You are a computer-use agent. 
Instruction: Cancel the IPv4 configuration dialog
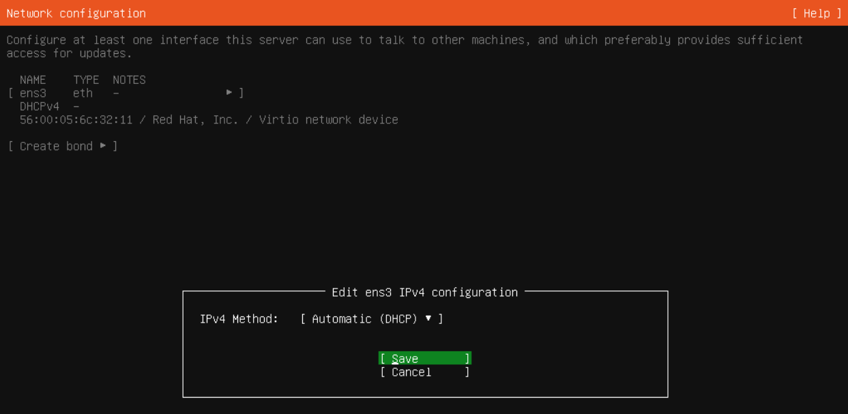tap(425, 372)
